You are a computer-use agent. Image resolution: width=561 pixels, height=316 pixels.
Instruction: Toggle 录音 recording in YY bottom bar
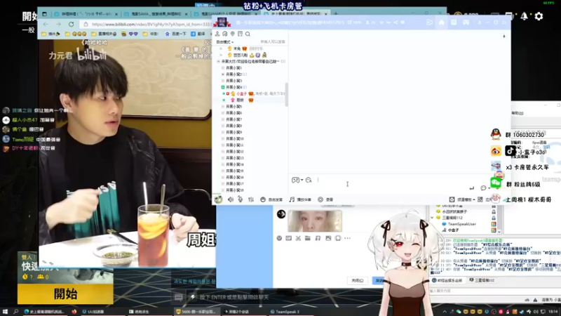point(325,199)
